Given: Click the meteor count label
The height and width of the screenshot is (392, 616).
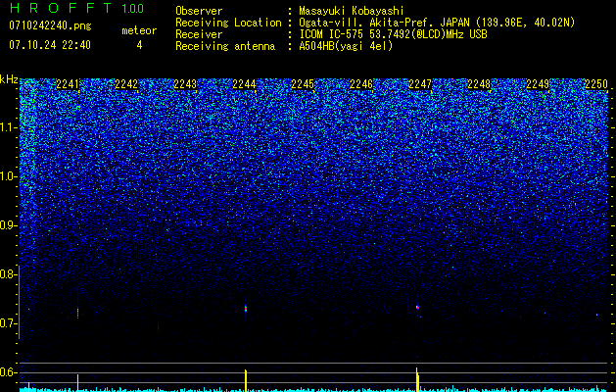Looking at the screenshot, I should tap(139, 30).
